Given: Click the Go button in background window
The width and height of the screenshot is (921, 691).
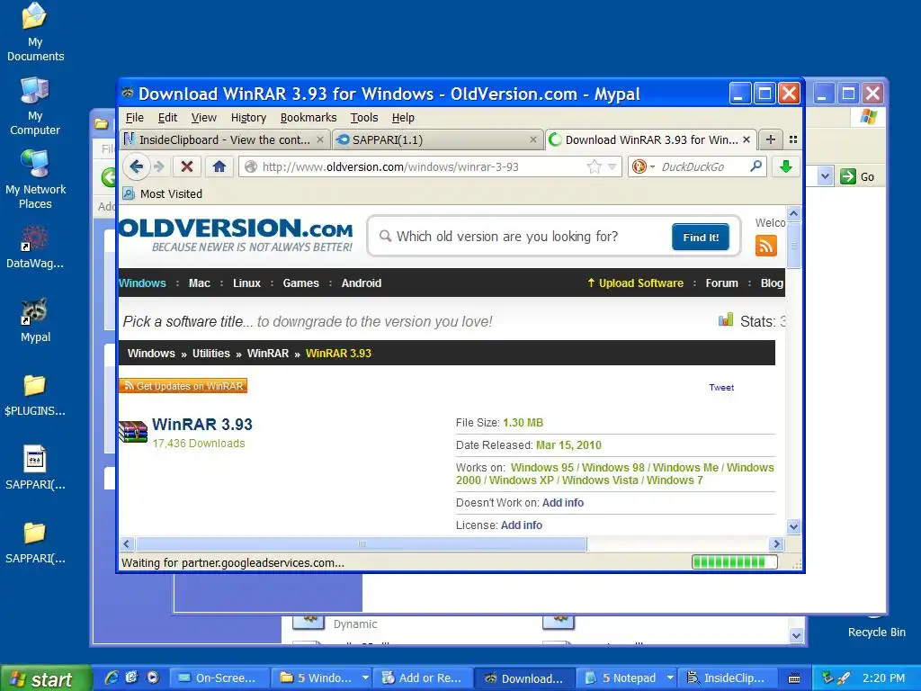Looking at the screenshot, I should point(857,176).
